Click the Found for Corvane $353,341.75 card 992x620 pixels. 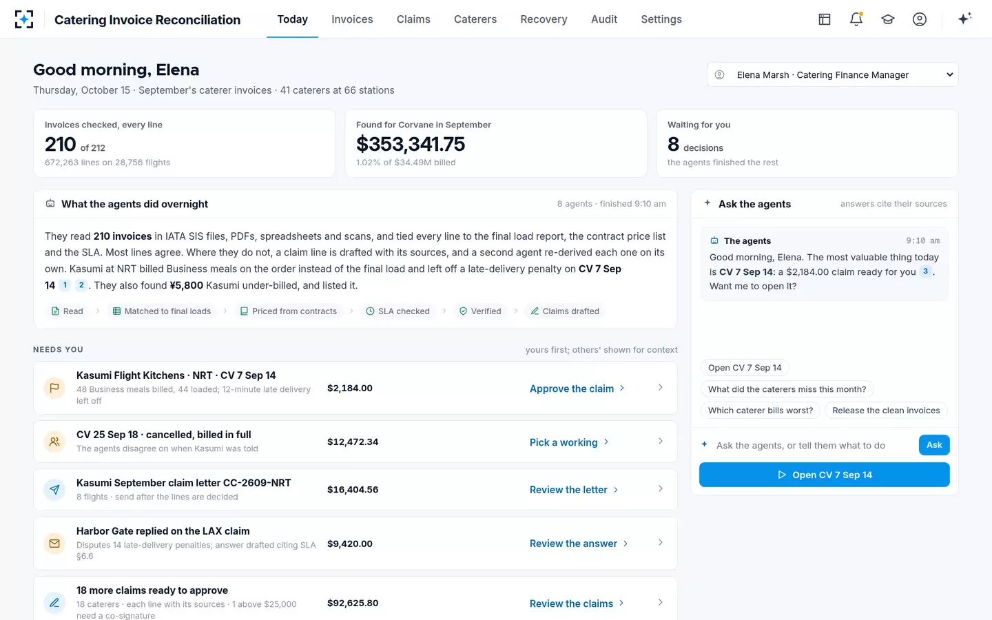pyautogui.click(x=496, y=143)
